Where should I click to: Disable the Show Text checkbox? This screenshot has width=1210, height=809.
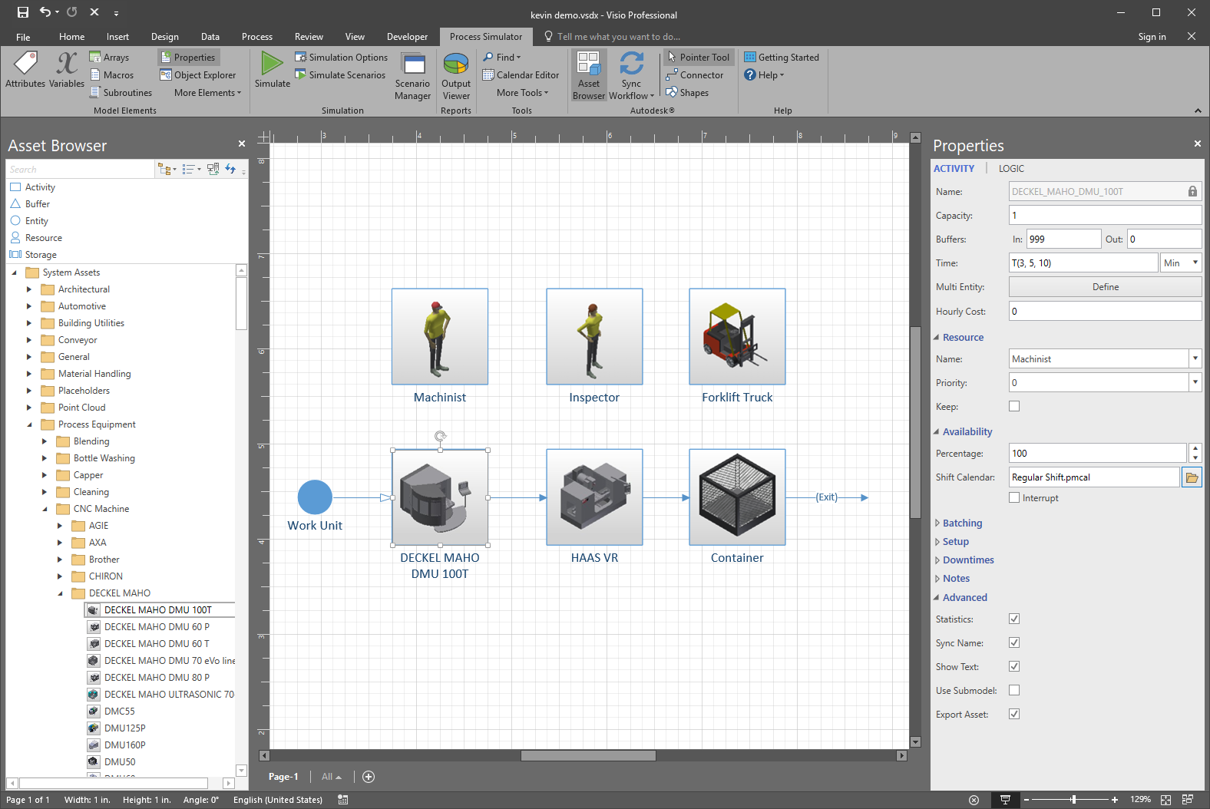1014,666
